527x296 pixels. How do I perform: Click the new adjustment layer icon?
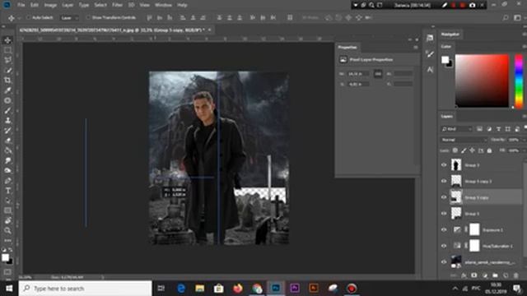click(485, 275)
